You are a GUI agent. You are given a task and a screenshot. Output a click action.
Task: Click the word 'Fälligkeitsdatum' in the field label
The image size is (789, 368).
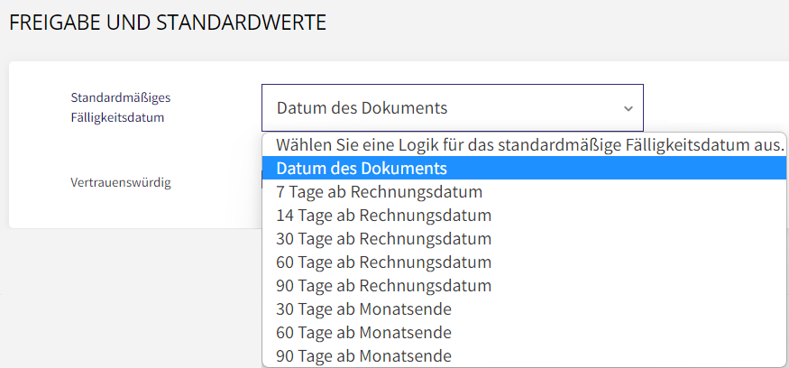118,118
